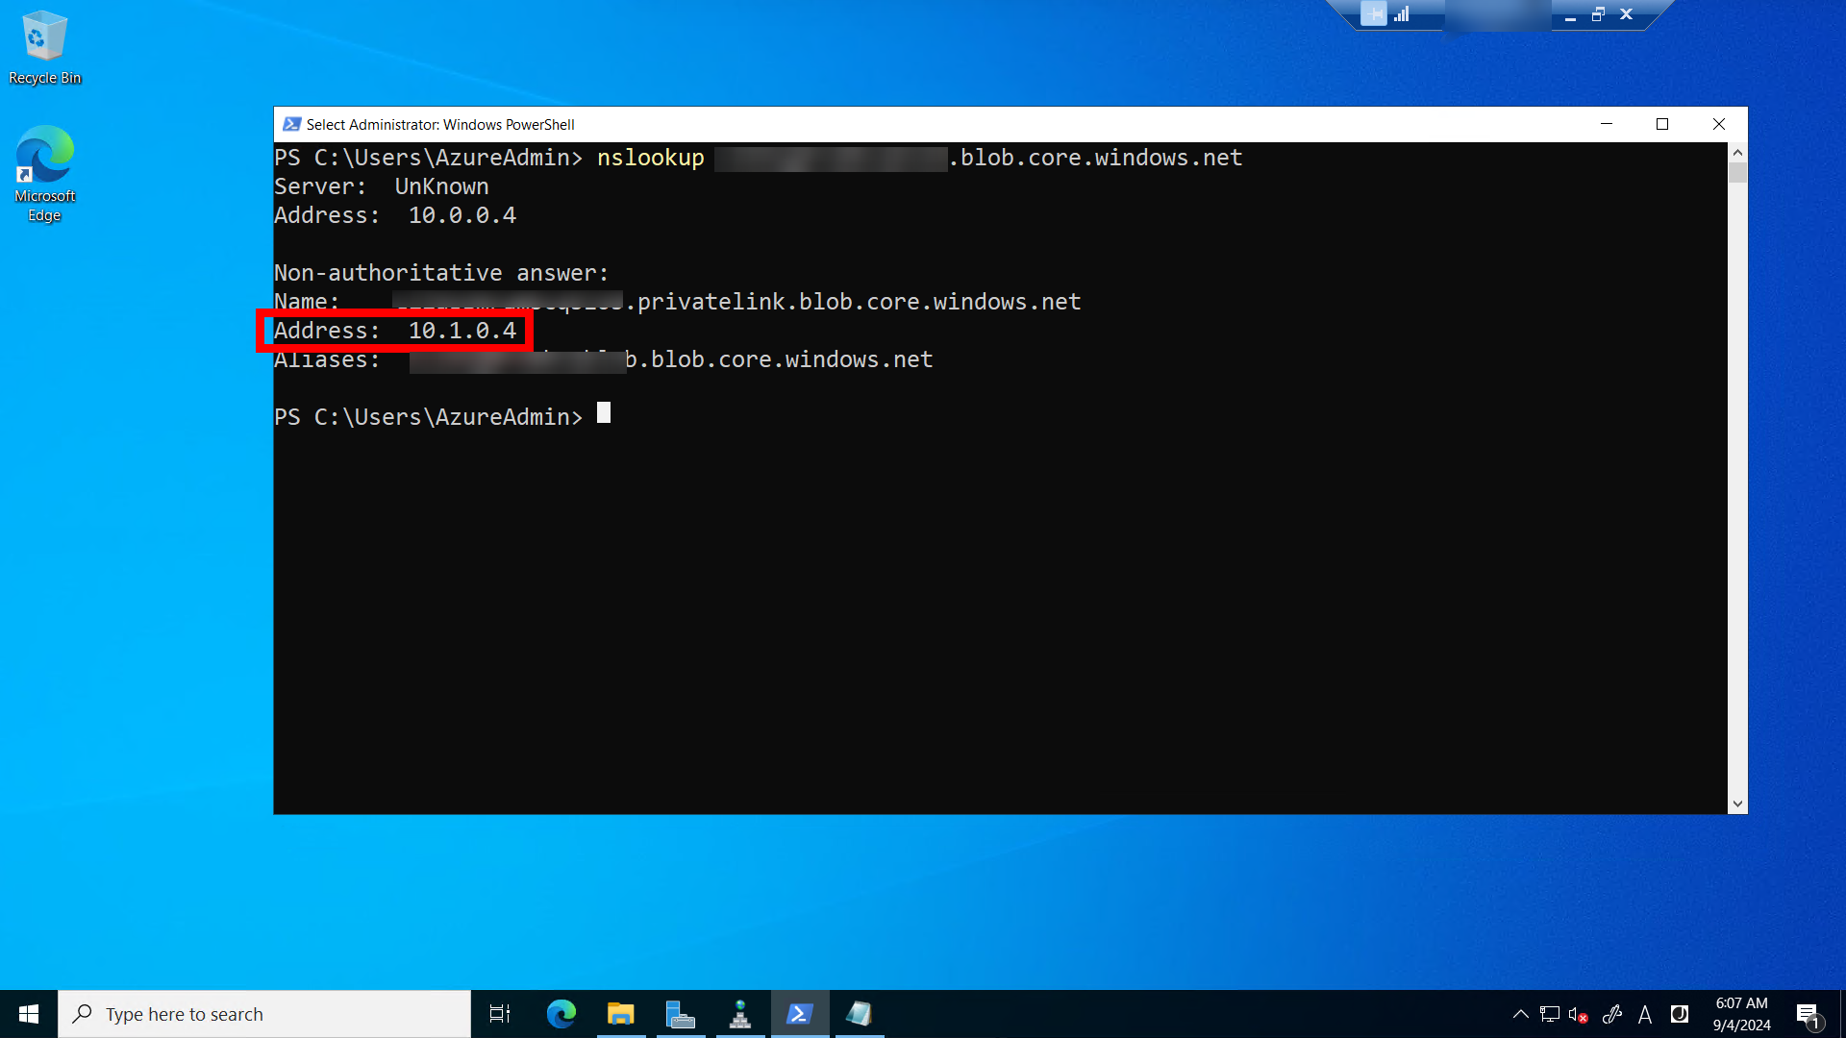Click the Non-authoritative answer line
This screenshot has height=1038, width=1846.
point(442,273)
